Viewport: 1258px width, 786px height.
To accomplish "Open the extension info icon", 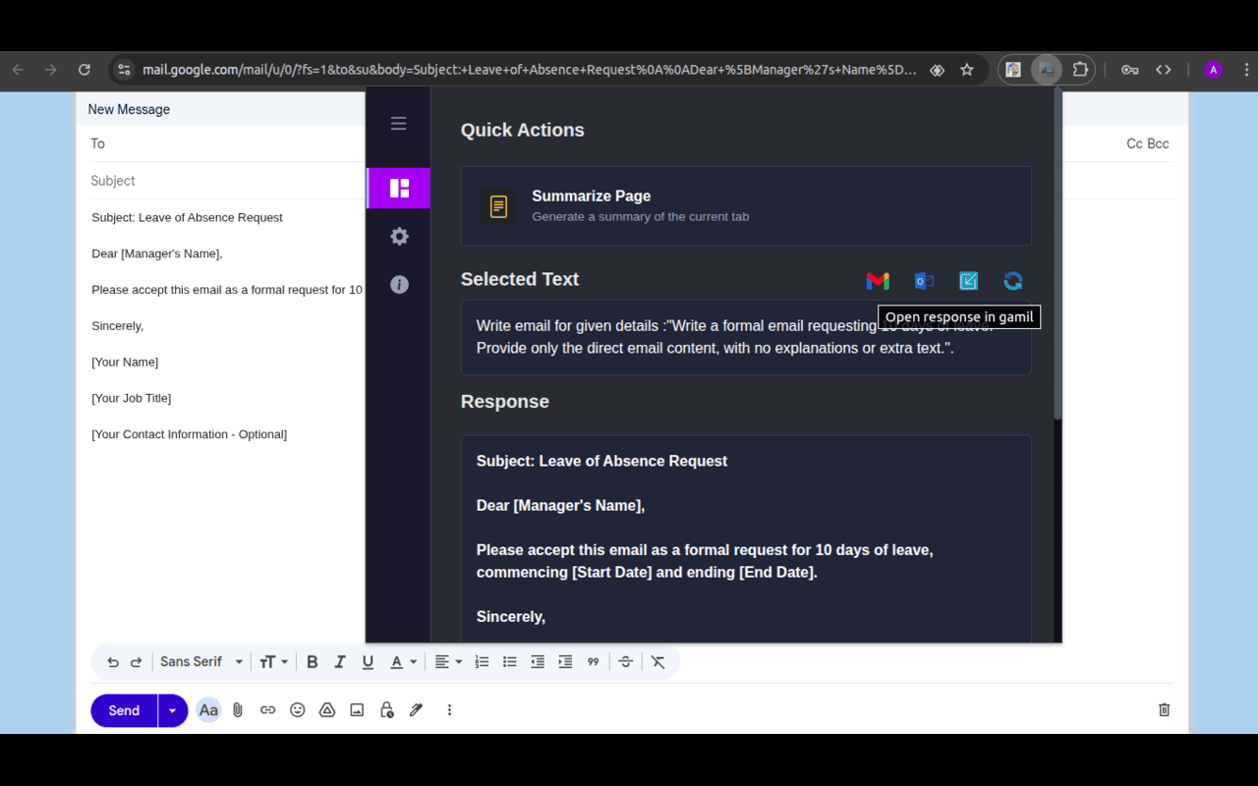I will click(x=399, y=285).
